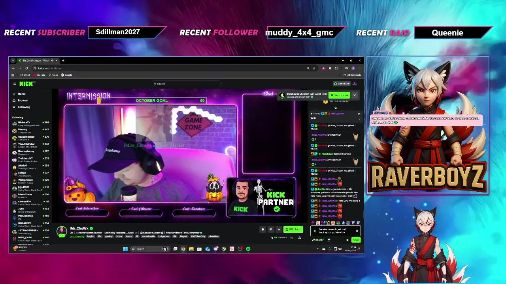Image resolution: width=506 pixels, height=284 pixels.
Task: Click the iMr_ChoWx channel name
Action: pos(79,228)
